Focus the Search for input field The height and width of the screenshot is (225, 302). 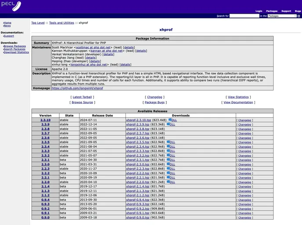pyautogui.click(x=244, y=16)
